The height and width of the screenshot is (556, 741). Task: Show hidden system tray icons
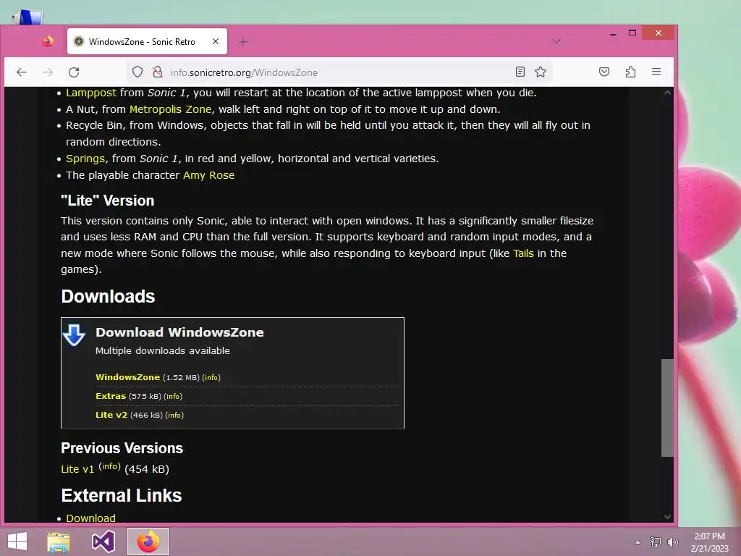point(638,542)
